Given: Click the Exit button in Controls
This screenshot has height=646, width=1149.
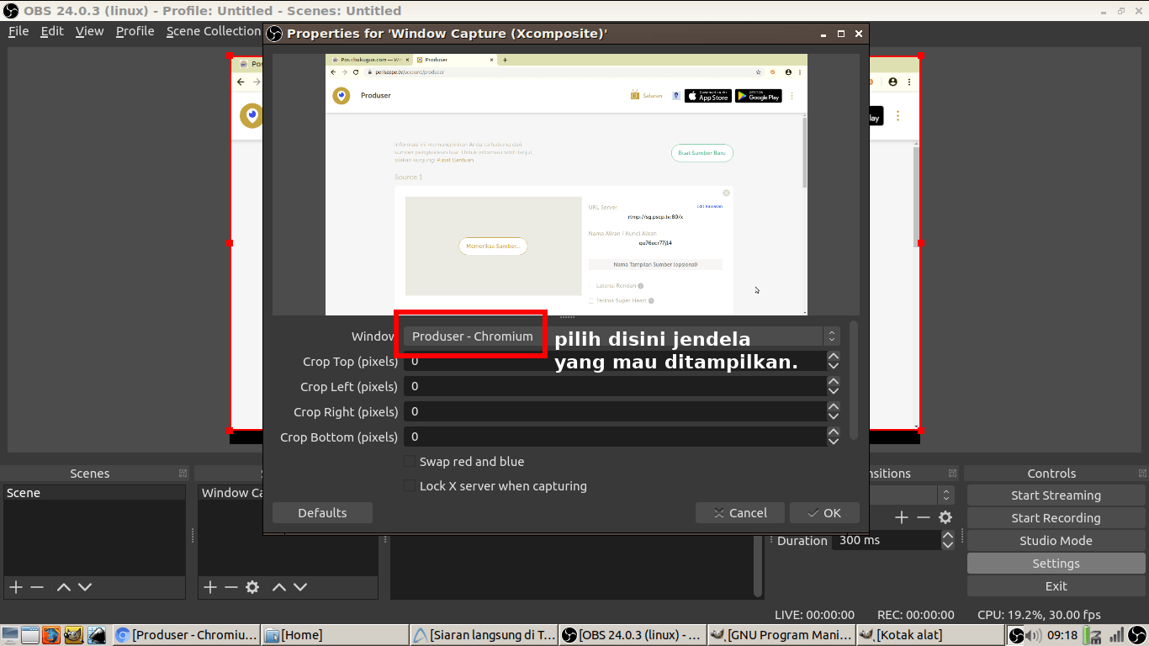Looking at the screenshot, I should pyautogui.click(x=1056, y=586).
